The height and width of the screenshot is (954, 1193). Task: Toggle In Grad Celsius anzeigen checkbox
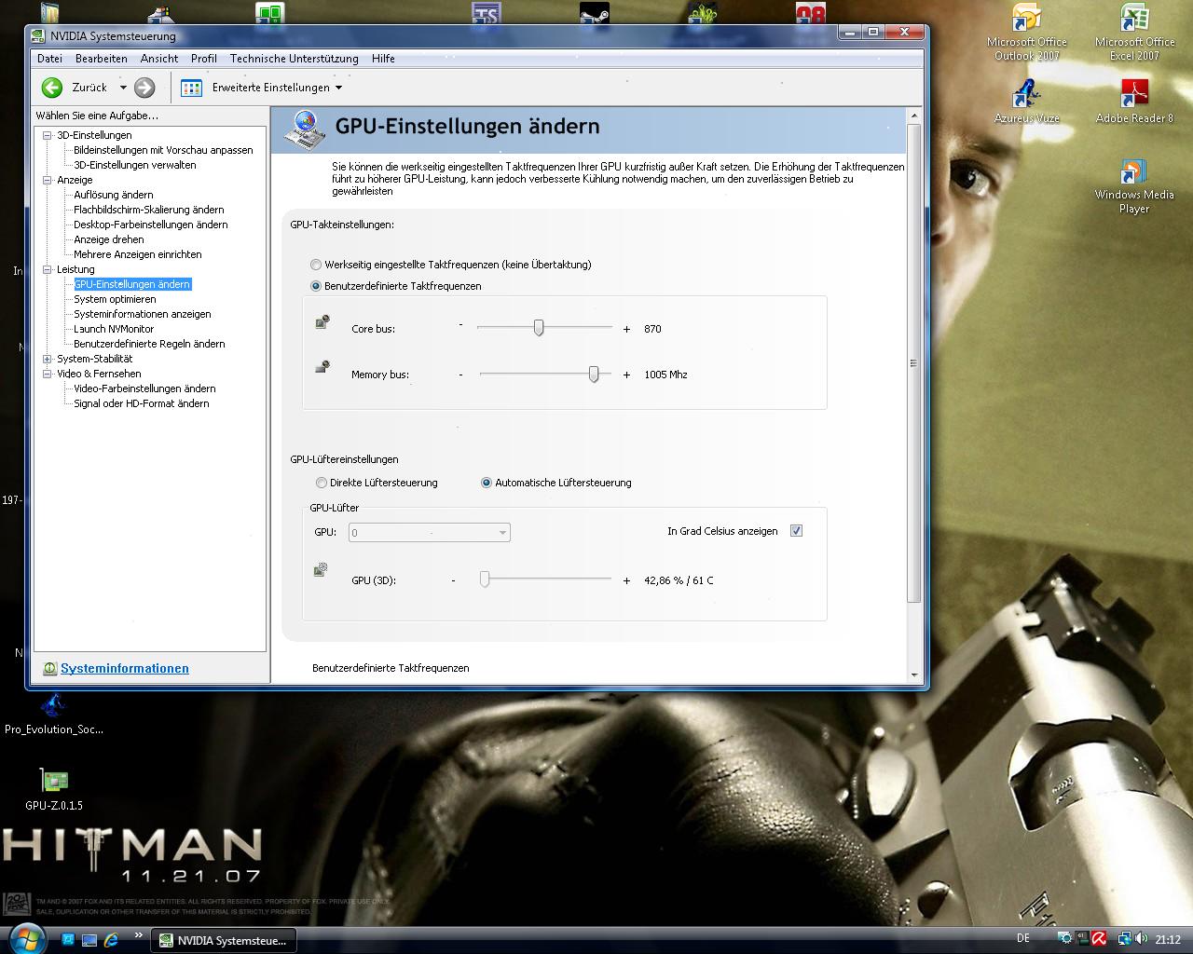[x=796, y=531]
